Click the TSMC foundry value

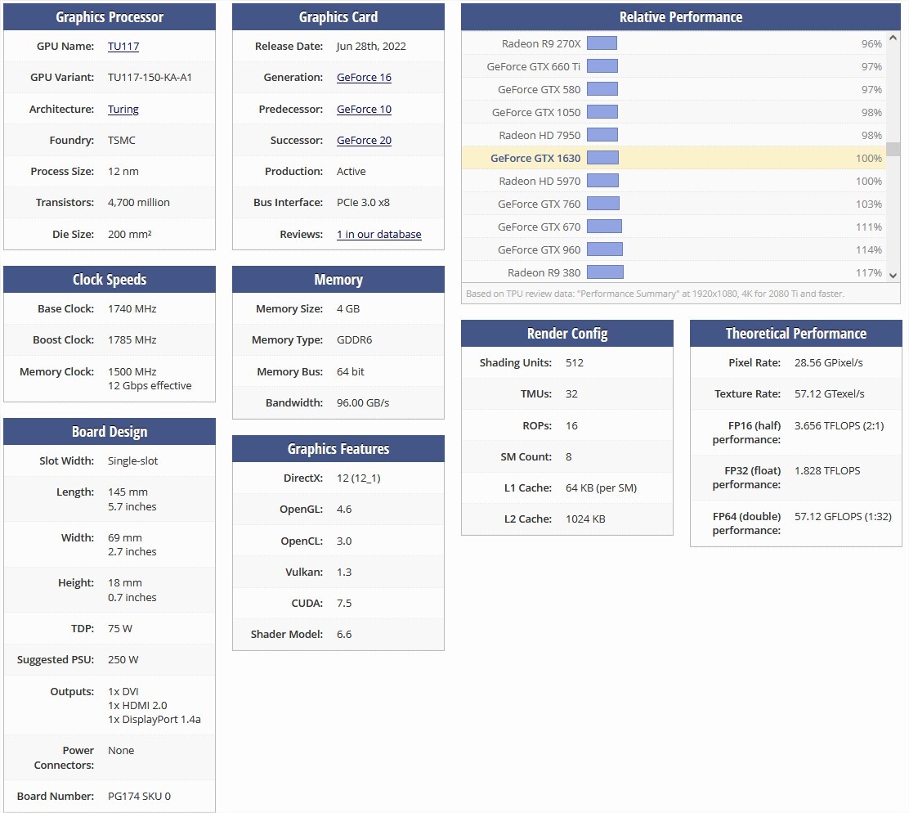[122, 141]
